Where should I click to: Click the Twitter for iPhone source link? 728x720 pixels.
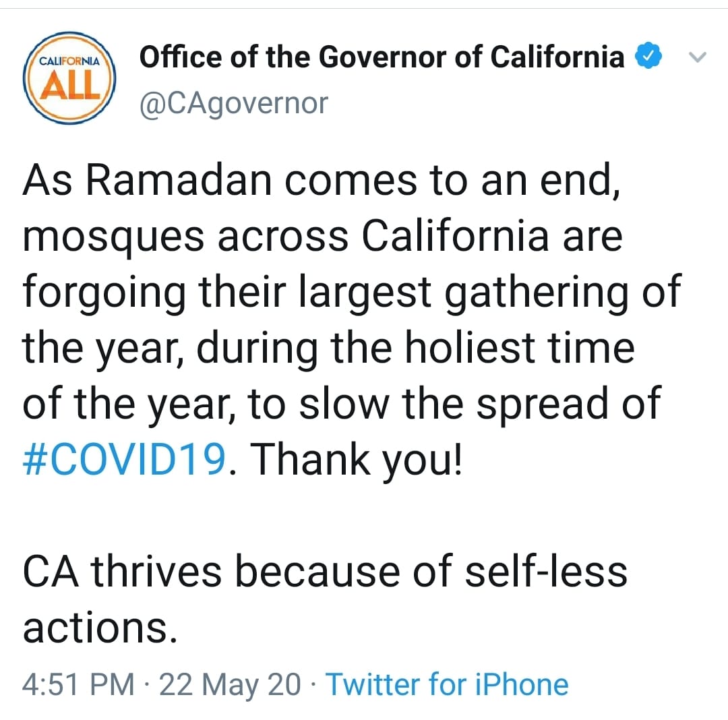tap(447, 684)
